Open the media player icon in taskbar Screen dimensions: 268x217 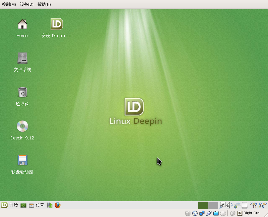click(50, 205)
